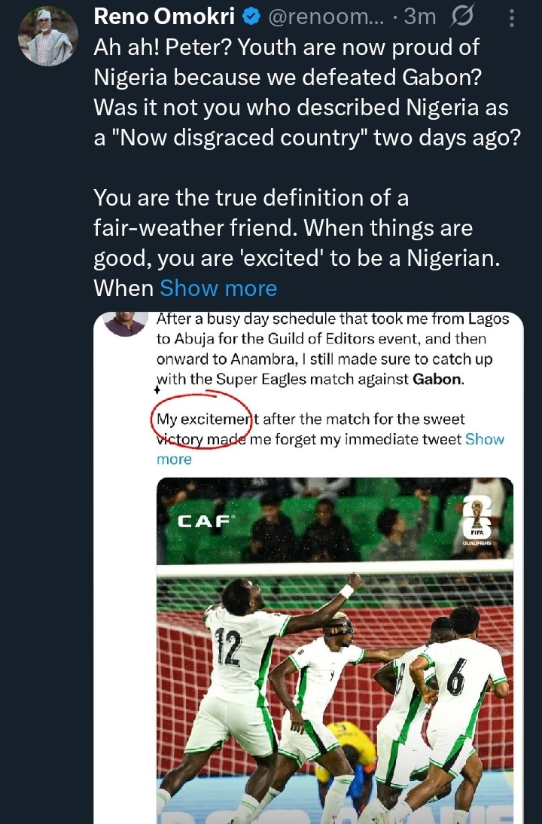The height and width of the screenshot is (824, 542).
Task: Tap the @renoom... handle
Action: (337, 17)
